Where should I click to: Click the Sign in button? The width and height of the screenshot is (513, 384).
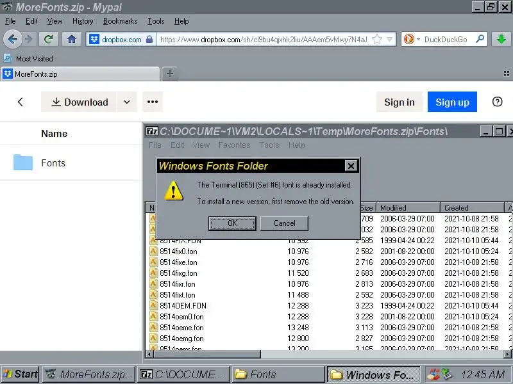[399, 102]
